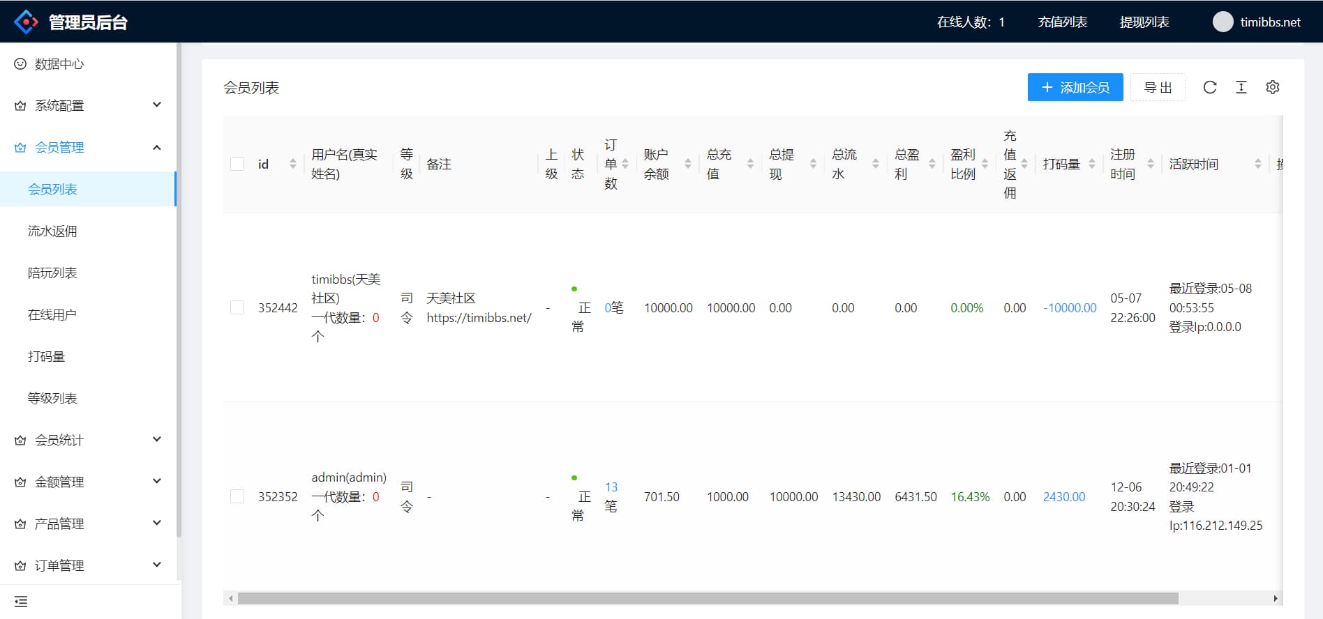The height and width of the screenshot is (619, 1323).
Task: Click the admin logo icon in header
Action: (27, 22)
